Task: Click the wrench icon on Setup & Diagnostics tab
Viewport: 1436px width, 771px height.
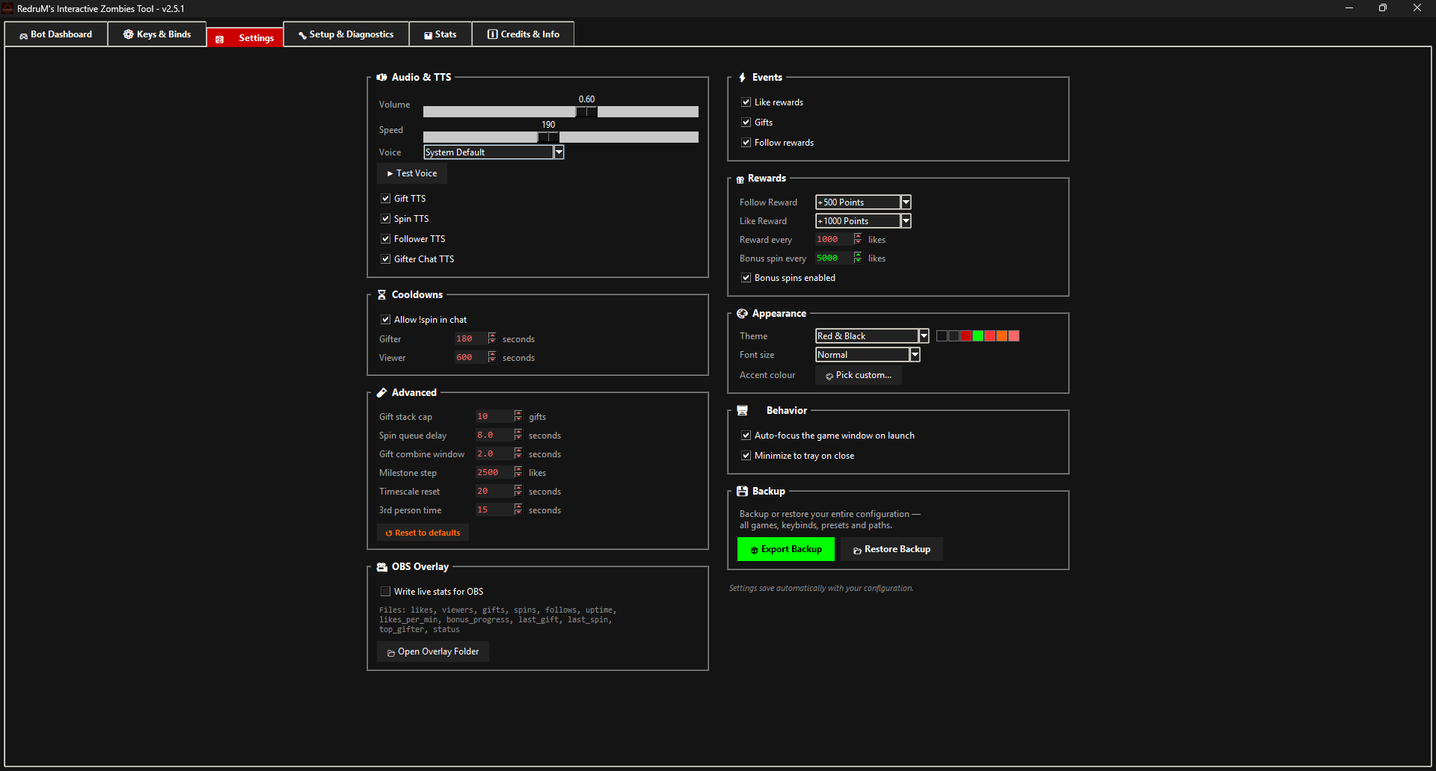Action: pyautogui.click(x=302, y=35)
